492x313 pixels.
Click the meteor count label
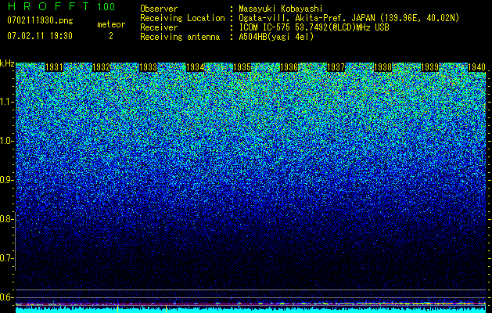[111, 24]
